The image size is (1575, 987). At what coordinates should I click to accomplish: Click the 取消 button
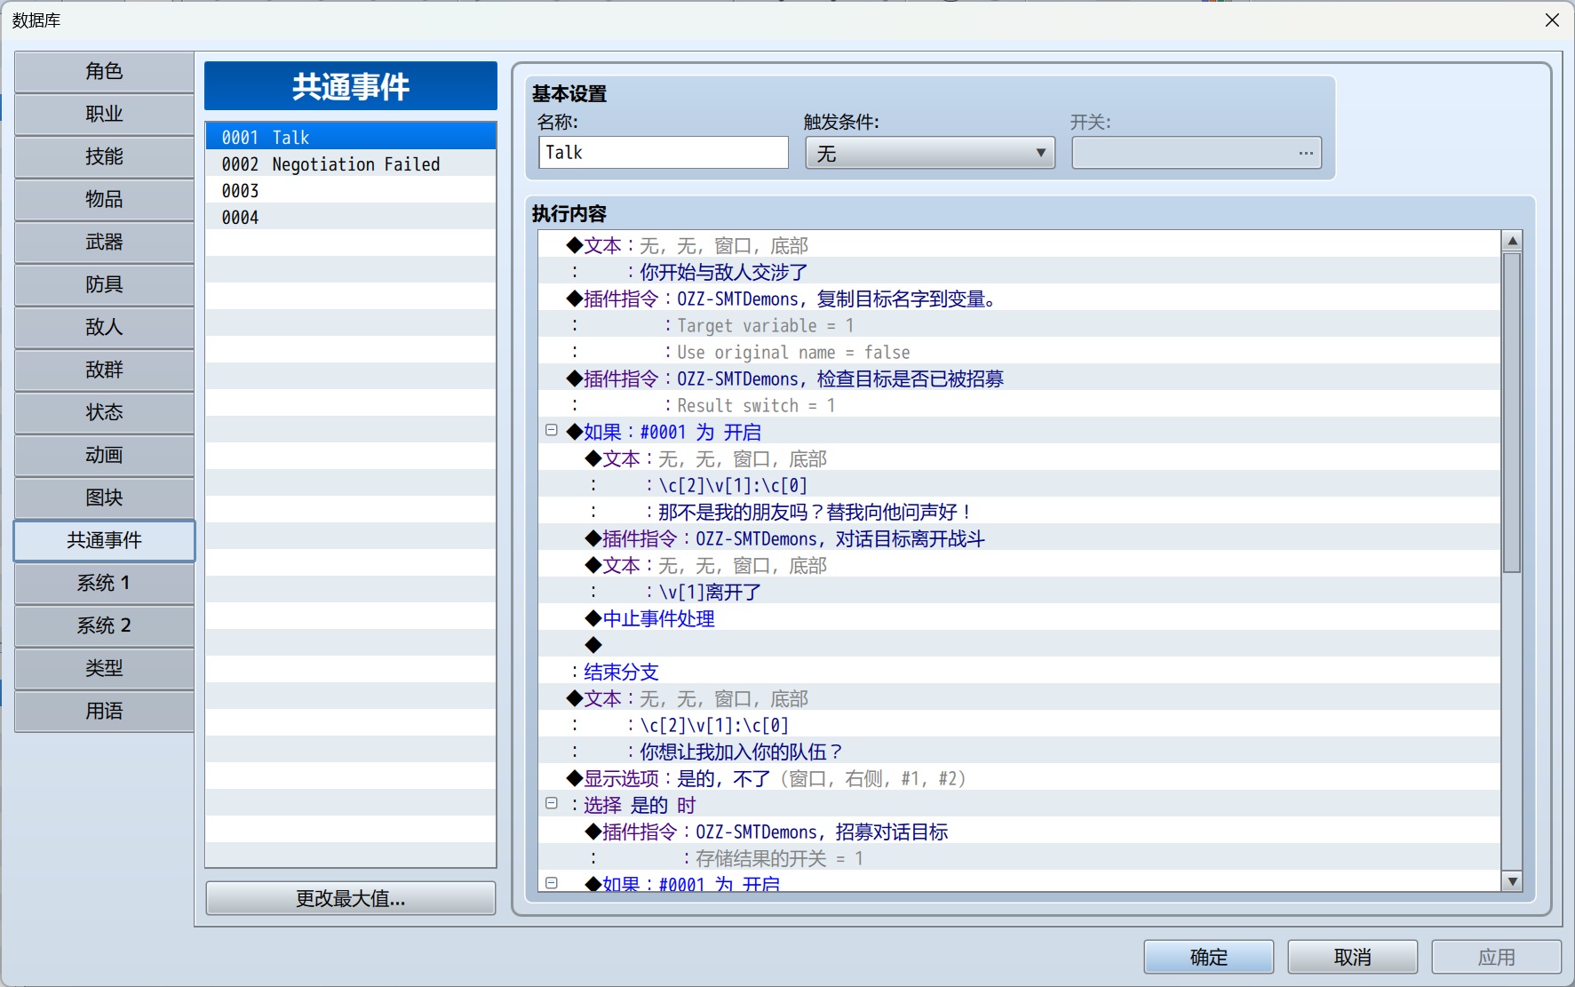(1352, 957)
